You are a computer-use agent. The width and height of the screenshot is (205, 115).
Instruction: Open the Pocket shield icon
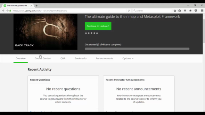pos(196,11)
